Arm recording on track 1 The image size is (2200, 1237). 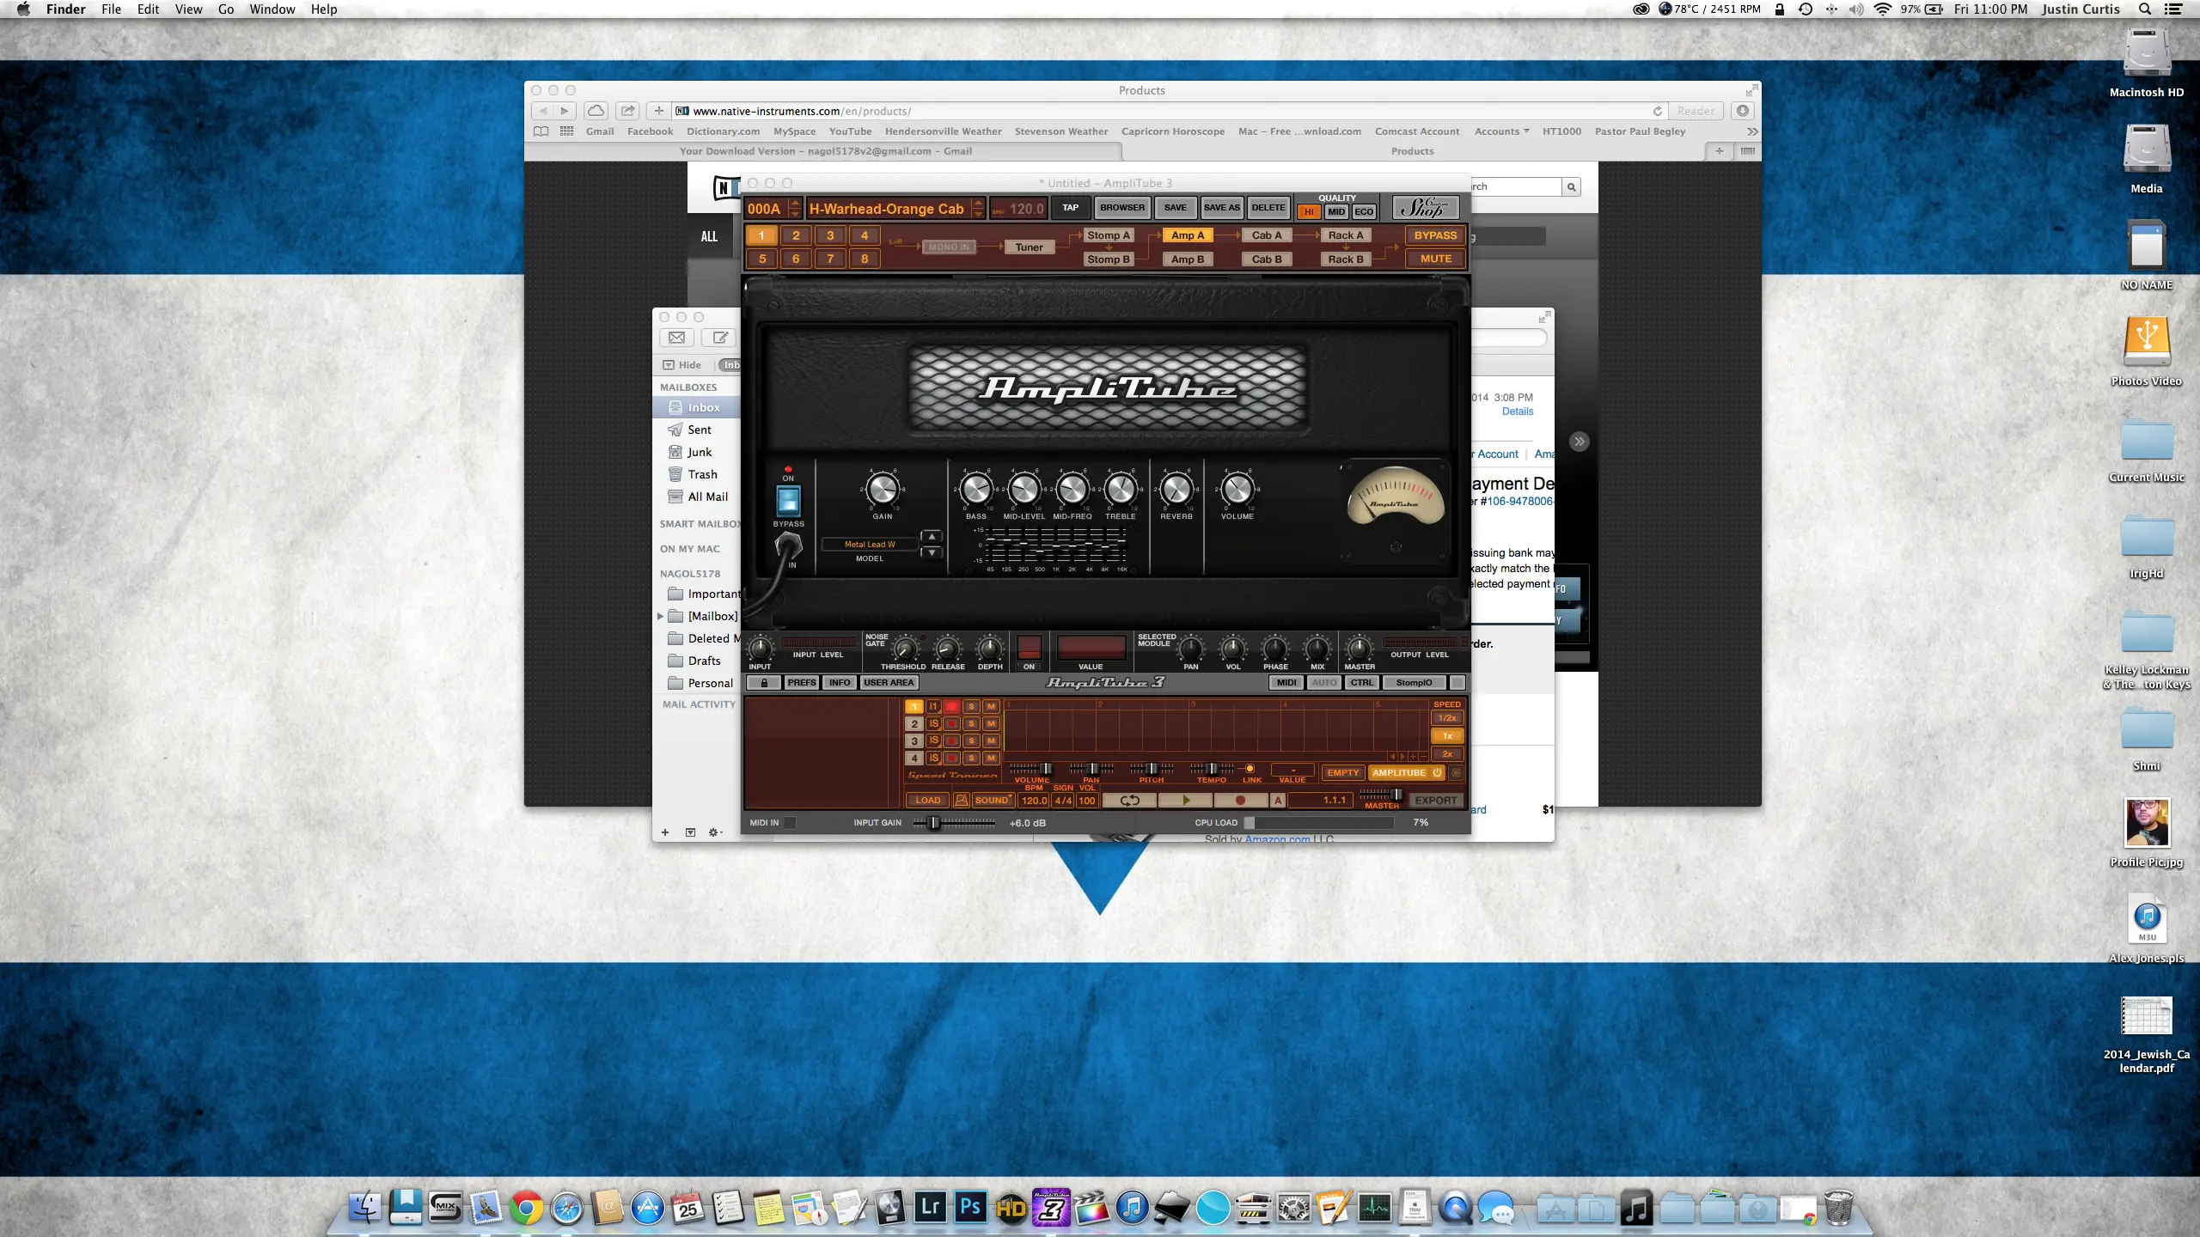(952, 706)
